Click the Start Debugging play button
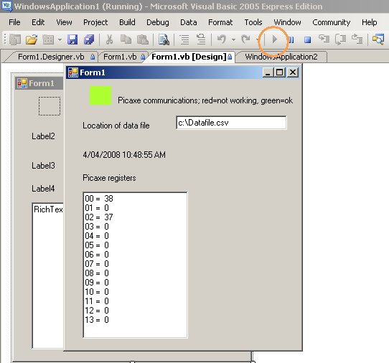 (x=274, y=39)
